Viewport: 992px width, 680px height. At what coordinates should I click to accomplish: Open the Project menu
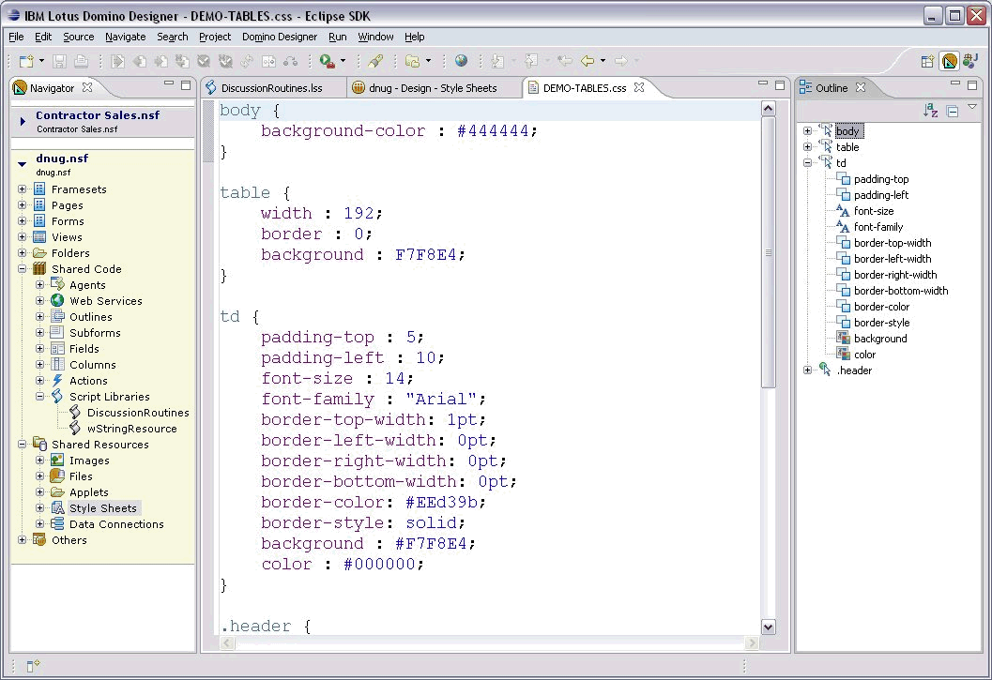[215, 37]
